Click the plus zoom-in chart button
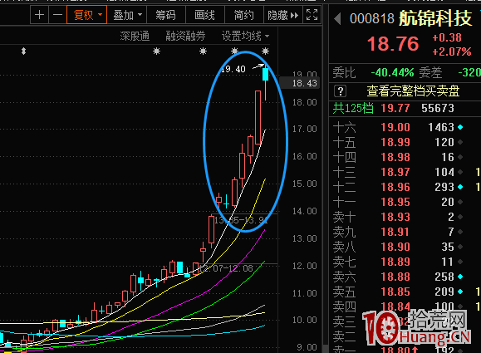The width and height of the screenshot is (481, 353). 39,15
